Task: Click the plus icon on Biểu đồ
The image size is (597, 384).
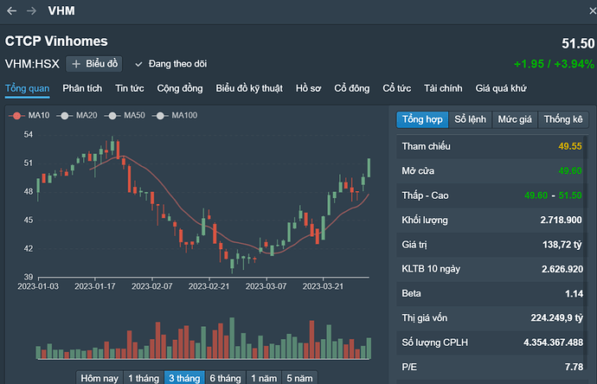Action: 76,64
